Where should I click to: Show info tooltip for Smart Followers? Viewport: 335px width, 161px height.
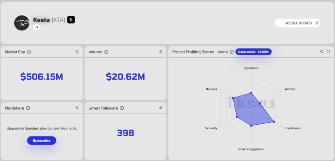click(122, 108)
